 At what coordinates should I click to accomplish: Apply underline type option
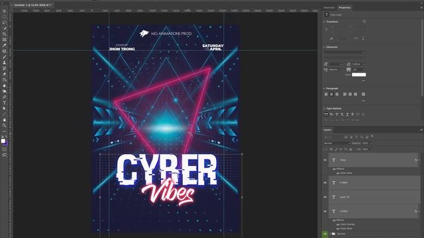(x=347, y=114)
